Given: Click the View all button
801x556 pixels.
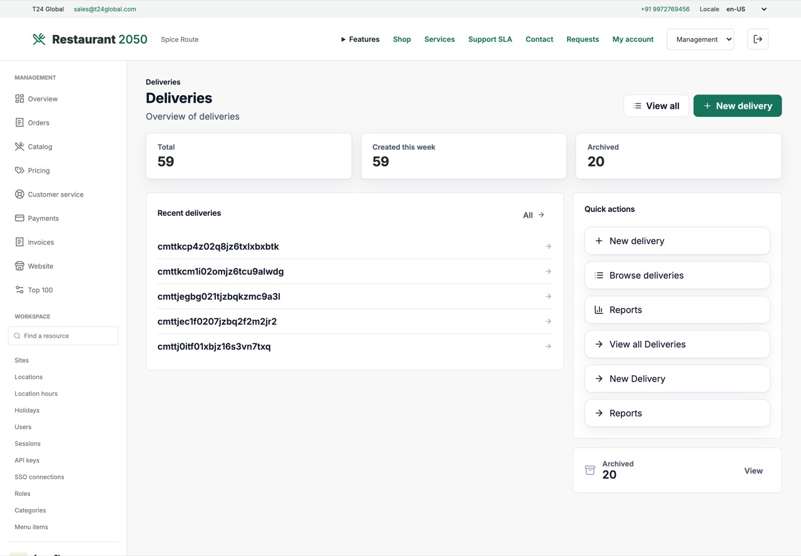Looking at the screenshot, I should point(656,106).
